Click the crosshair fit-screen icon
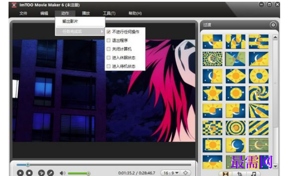 tap(185, 173)
